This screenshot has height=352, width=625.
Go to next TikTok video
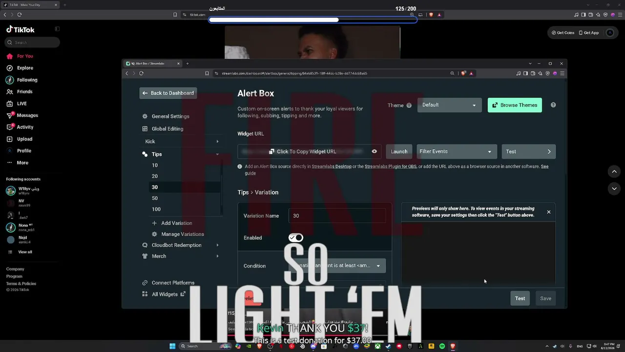(614, 189)
